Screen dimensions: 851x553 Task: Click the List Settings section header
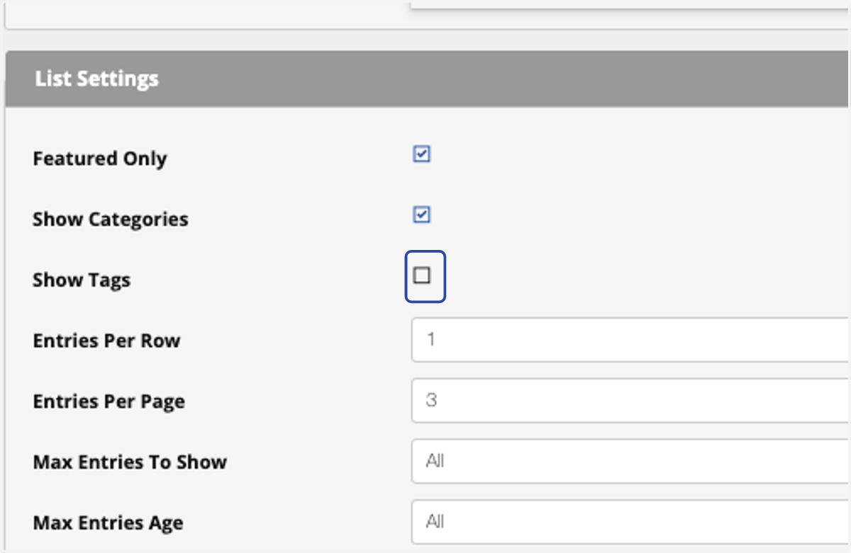(x=427, y=79)
